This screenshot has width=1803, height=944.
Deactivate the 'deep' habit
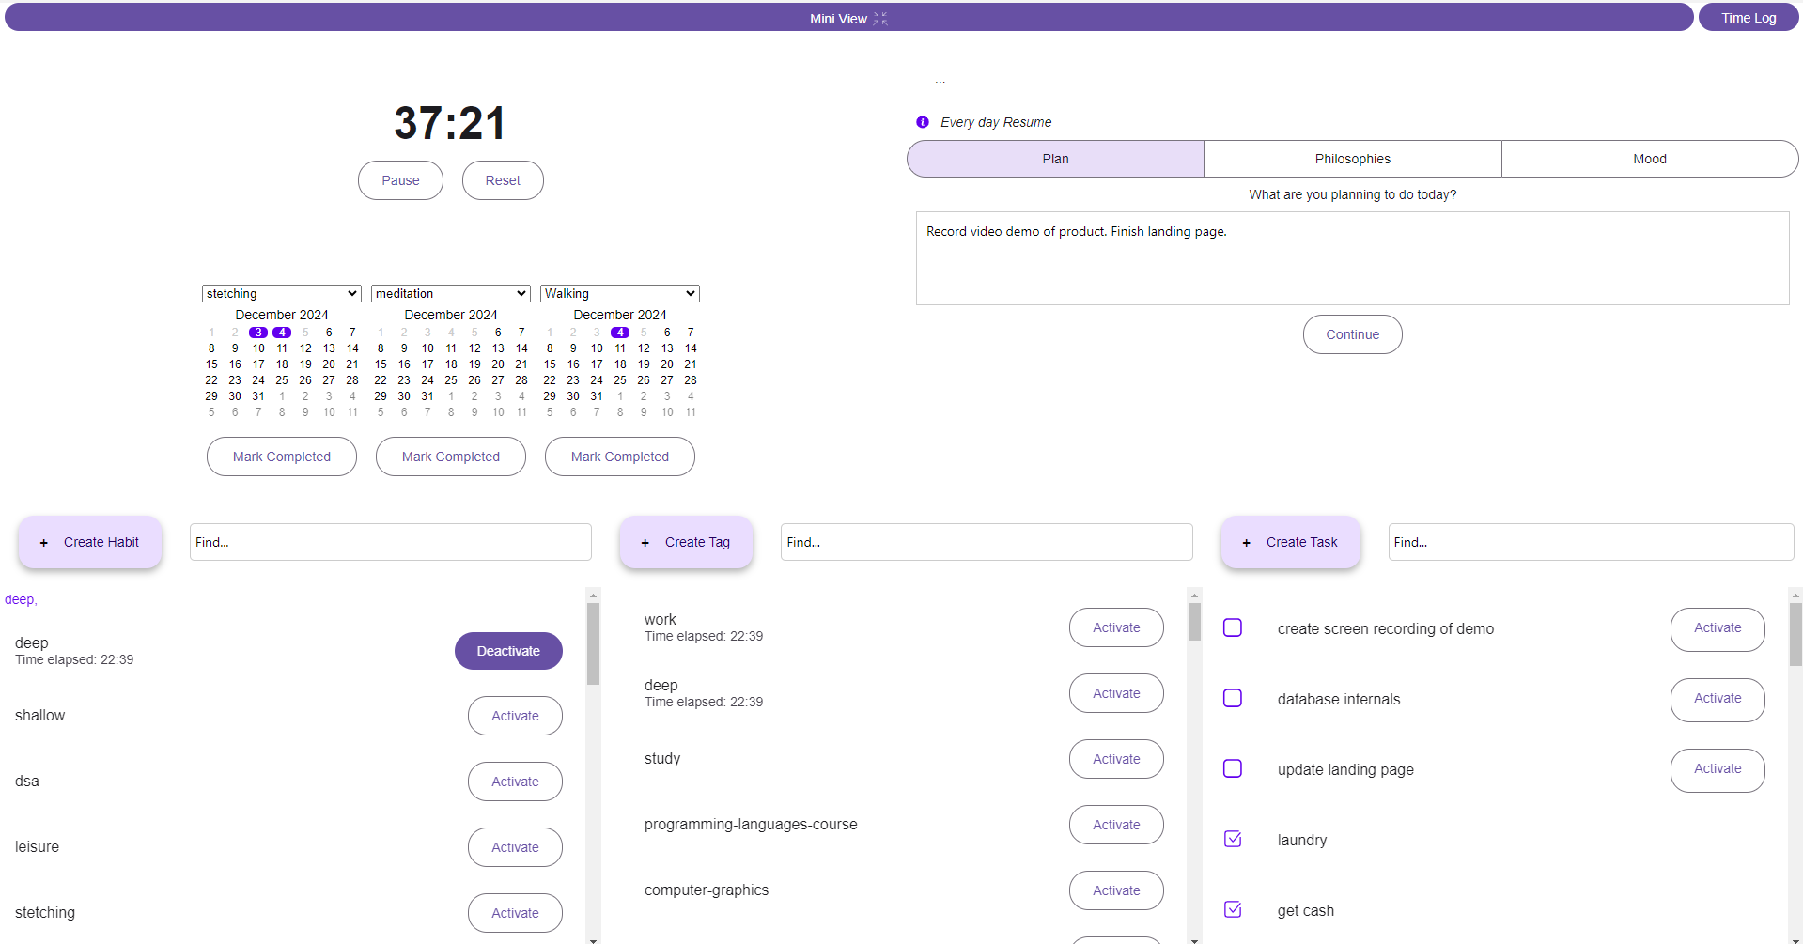click(x=508, y=651)
